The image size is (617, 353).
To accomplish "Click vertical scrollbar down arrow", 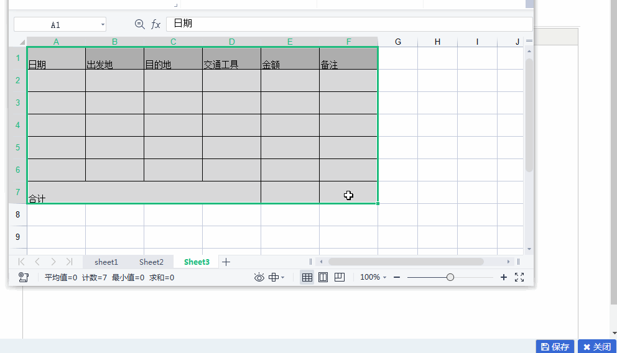I will click(529, 249).
